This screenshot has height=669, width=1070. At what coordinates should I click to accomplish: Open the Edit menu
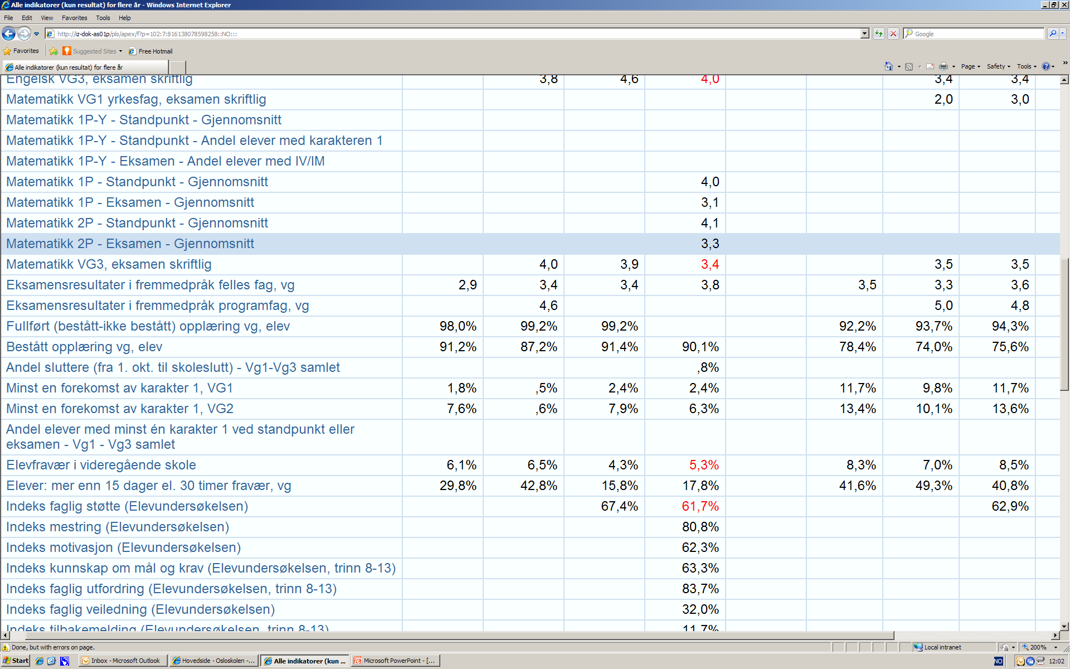point(27,18)
